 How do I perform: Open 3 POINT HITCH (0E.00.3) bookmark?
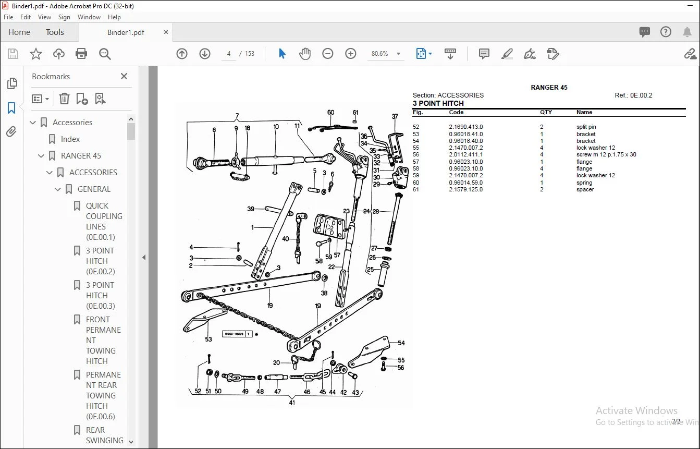101,296
